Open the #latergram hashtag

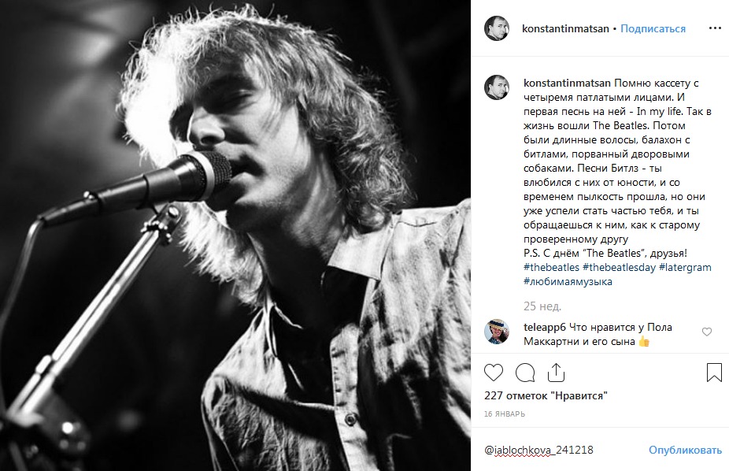click(x=685, y=268)
